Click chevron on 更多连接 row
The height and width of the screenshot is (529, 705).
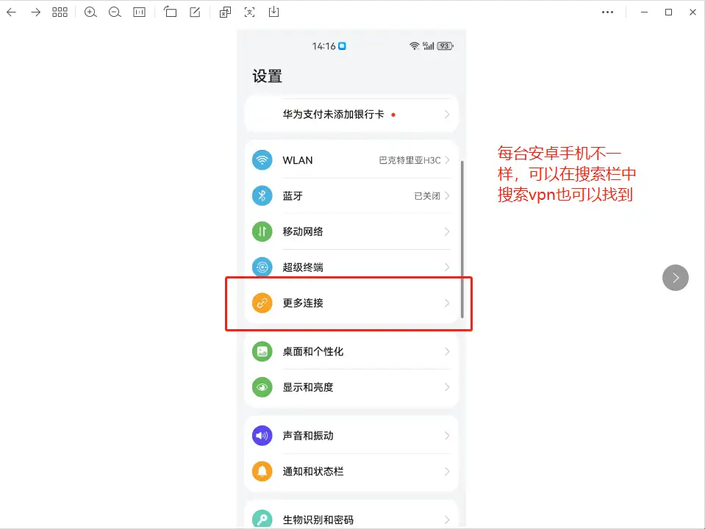(x=447, y=303)
